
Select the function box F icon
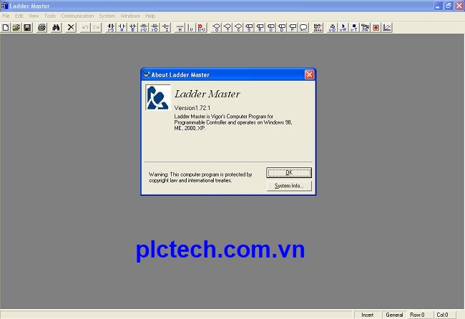[x=293, y=28]
